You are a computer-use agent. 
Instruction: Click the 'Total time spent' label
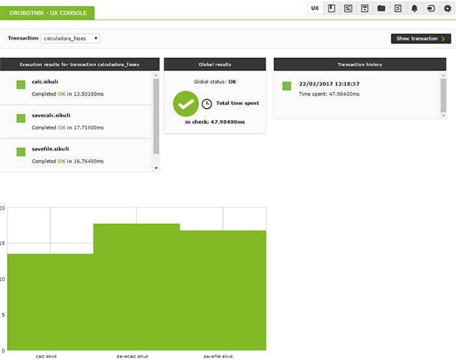[x=237, y=103]
